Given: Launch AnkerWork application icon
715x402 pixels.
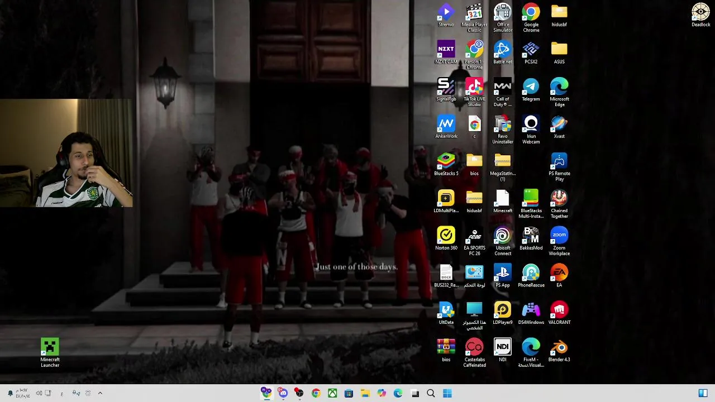Looking at the screenshot, I should [446, 127].
